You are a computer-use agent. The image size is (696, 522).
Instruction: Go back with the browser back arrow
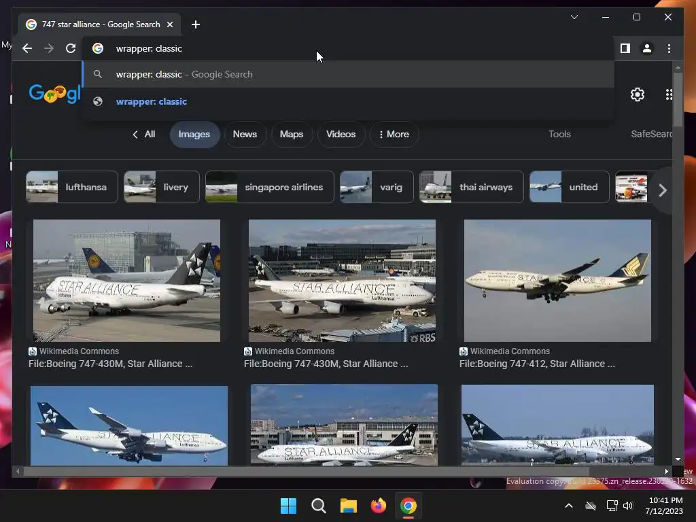coord(27,48)
